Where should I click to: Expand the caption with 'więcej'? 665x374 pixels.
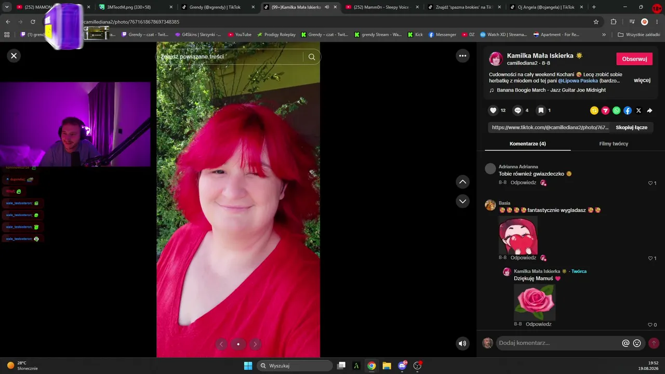(x=642, y=81)
